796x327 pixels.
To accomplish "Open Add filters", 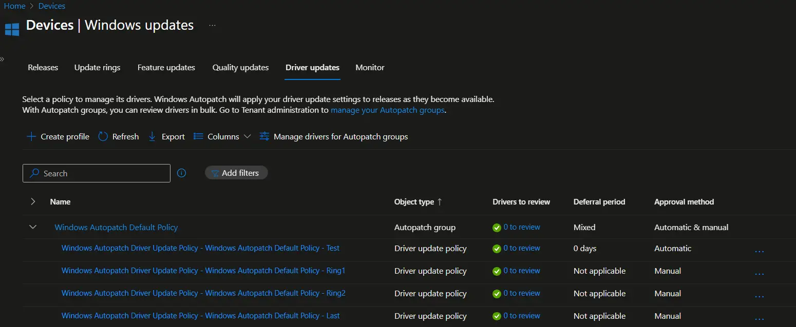I will pyautogui.click(x=236, y=173).
